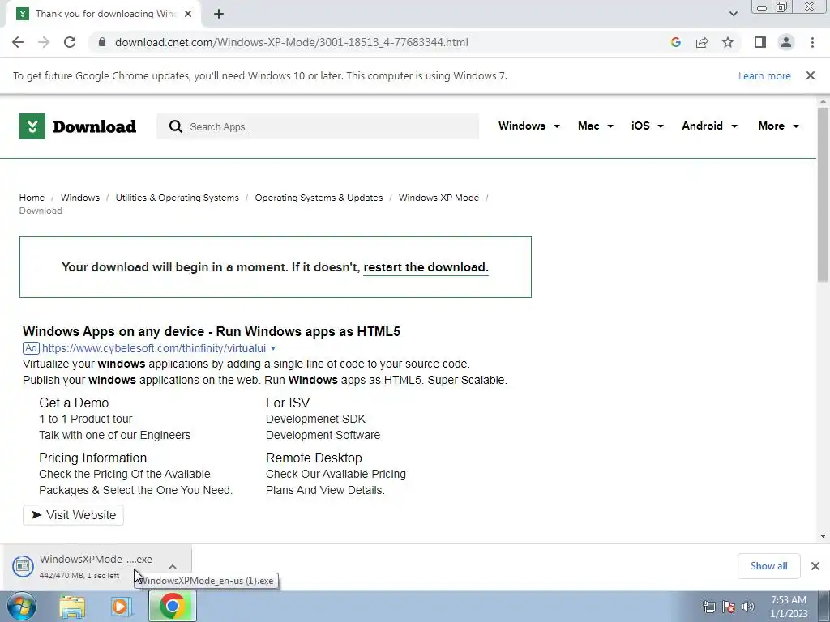Click the download file type icon

point(23,566)
